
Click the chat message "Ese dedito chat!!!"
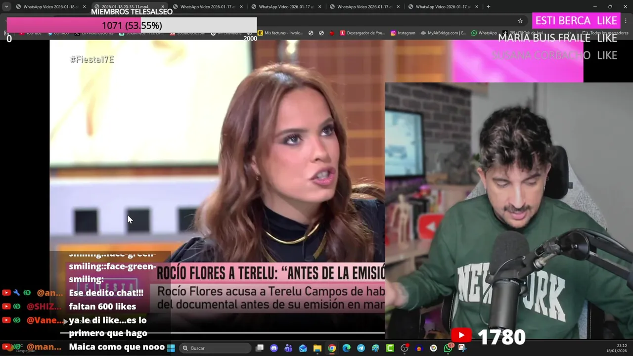click(x=106, y=293)
